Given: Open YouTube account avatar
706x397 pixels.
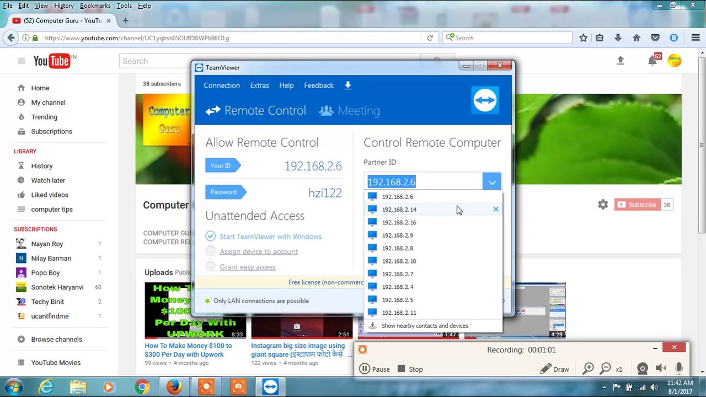Looking at the screenshot, I should tap(675, 60).
